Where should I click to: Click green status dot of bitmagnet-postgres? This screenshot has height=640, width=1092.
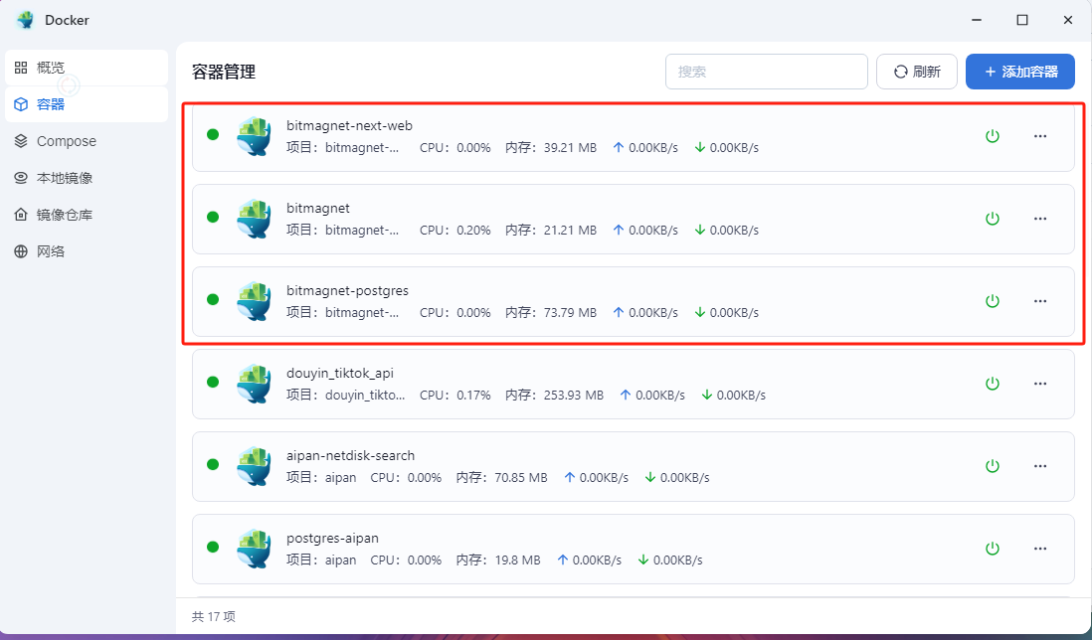213,299
